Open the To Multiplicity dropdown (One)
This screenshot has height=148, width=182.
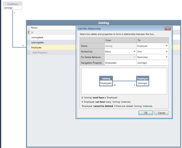pyautogui.click(x=167, y=51)
